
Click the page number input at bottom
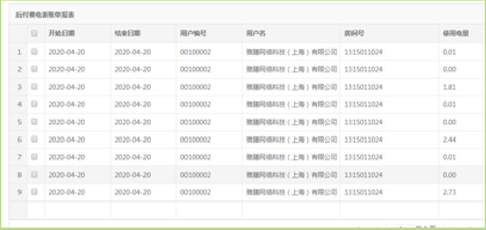(405, 227)
